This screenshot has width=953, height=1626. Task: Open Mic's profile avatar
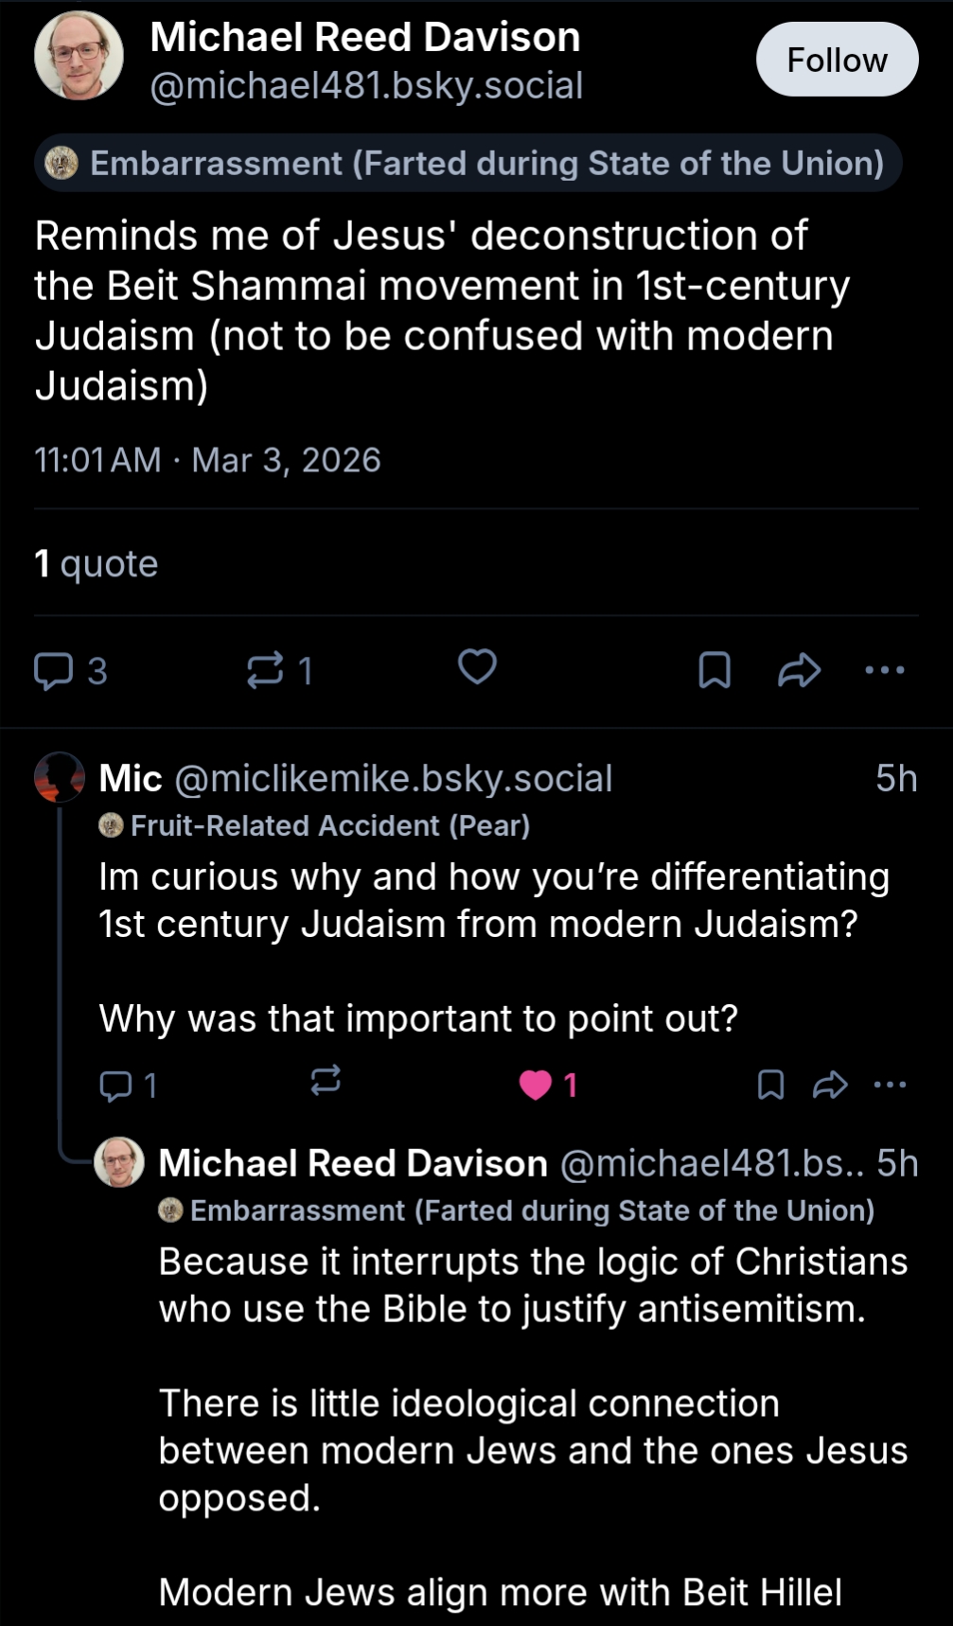tap(60, 777)
